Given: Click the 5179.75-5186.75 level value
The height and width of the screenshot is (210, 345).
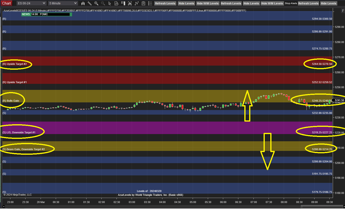Looking at the screenshot, I should 322,192.
